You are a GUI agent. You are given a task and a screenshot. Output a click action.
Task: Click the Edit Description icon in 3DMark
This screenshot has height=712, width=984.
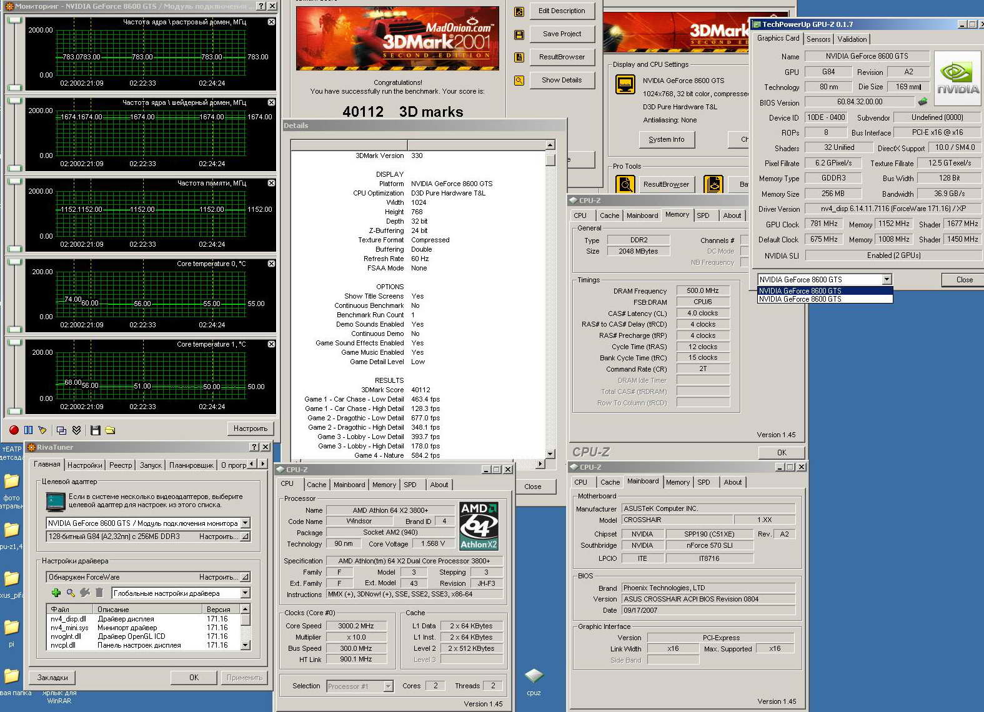tap(519, 11)
